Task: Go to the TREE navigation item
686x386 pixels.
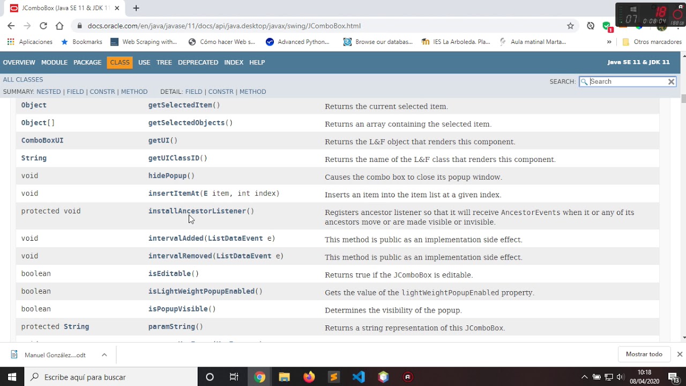Action: pos(164,62)
